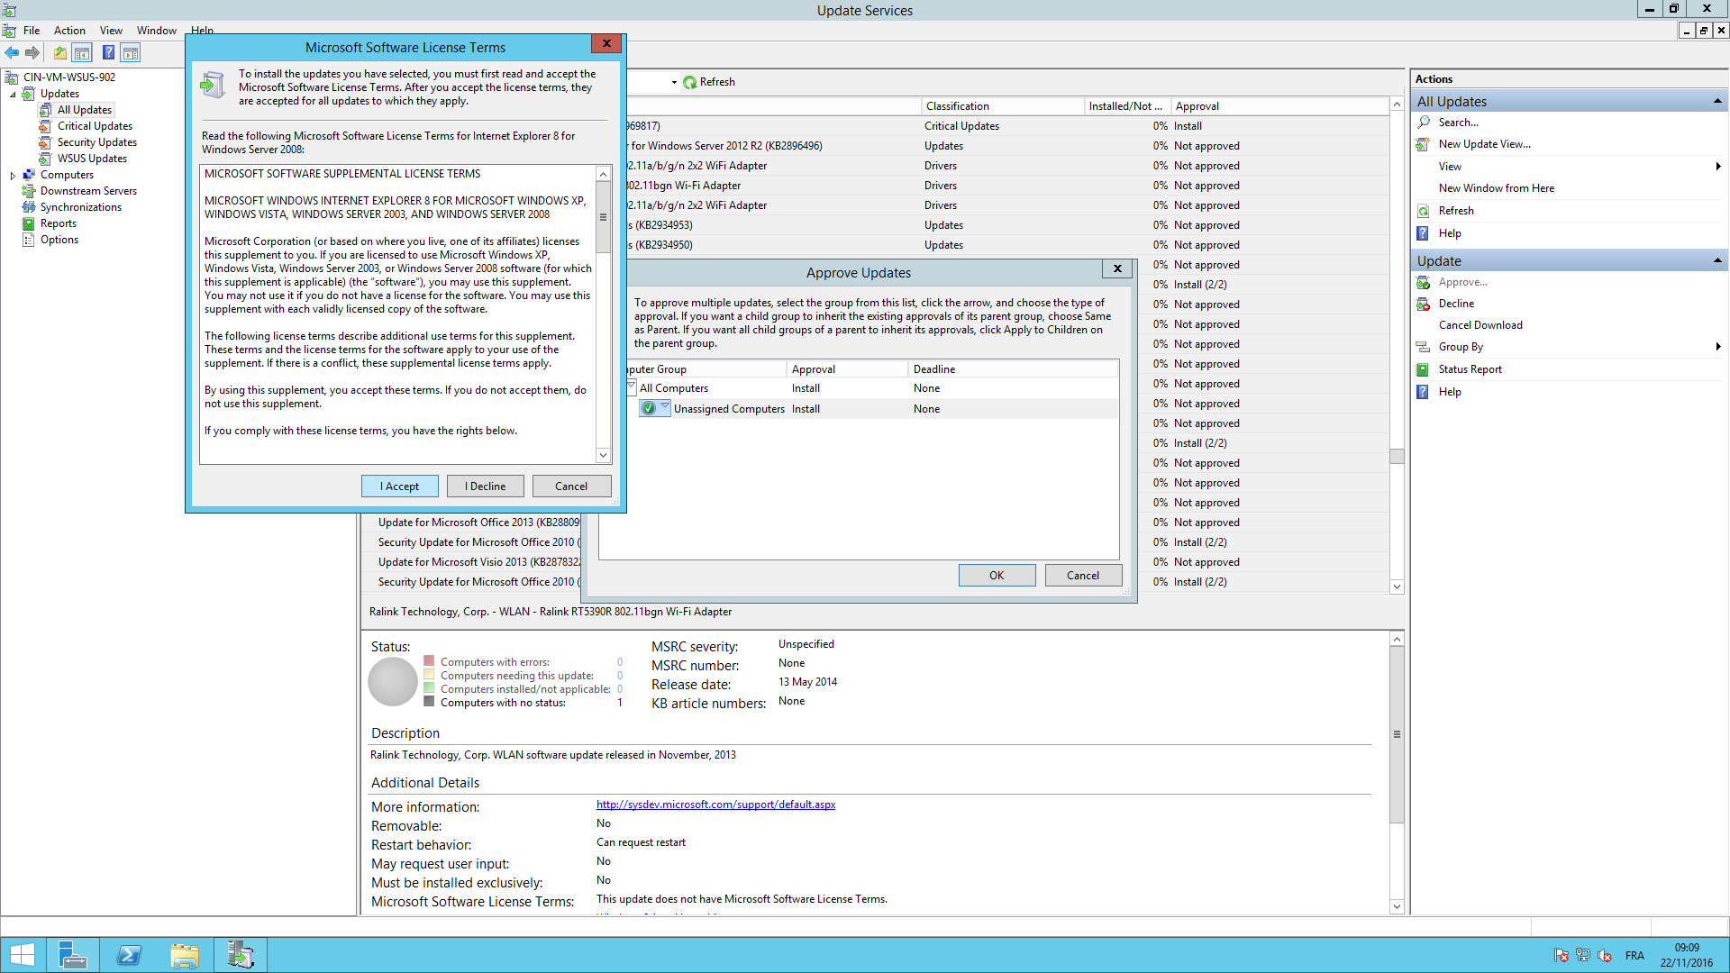The width and height of the screenshot is (1730, 973).
Task: Collapse the All Updates actions section
Action: [1717, 101]
